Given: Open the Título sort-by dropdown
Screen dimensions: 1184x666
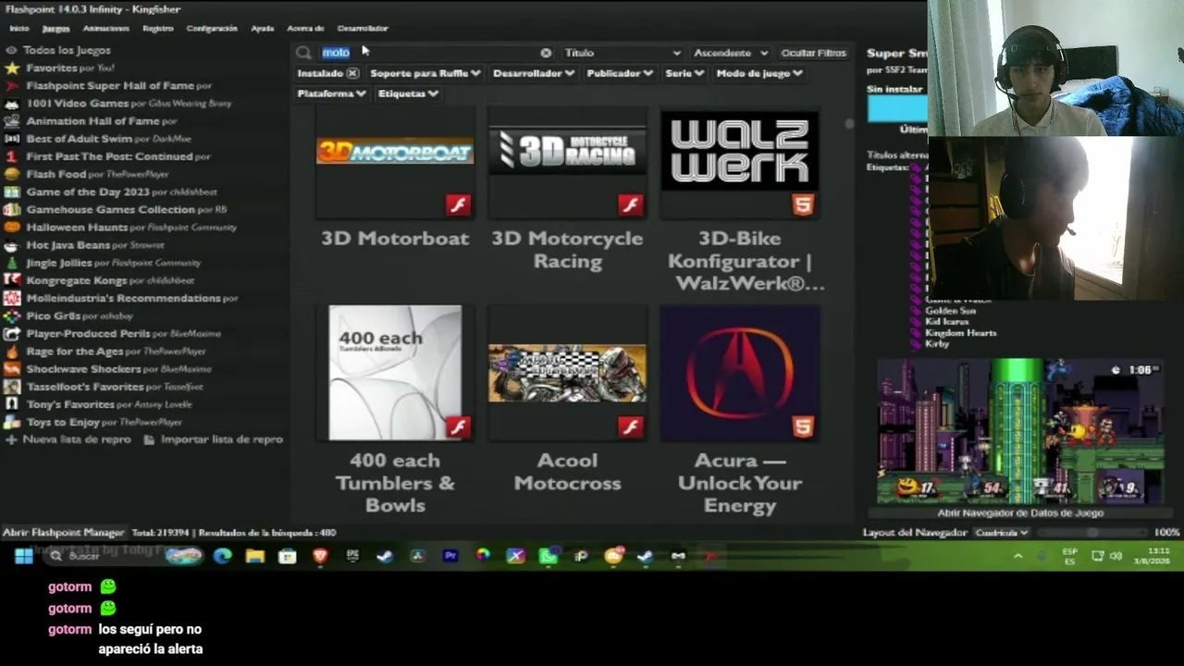Looking at the screenshot, I should pyautogui.click(x=622, y=53).
